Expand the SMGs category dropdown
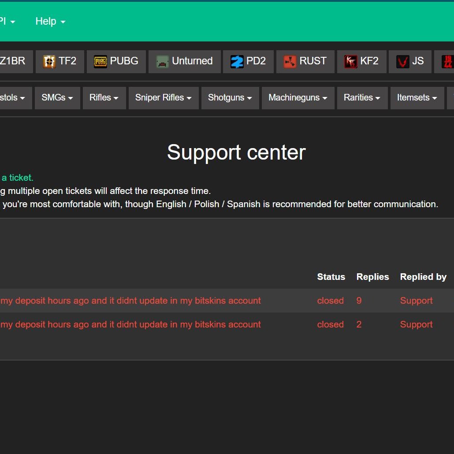The height and width of the screenshot is (454, 454). point(57,98)
